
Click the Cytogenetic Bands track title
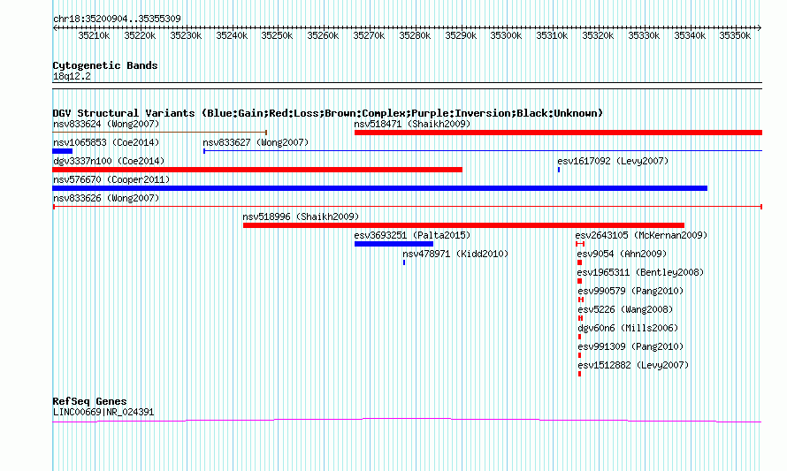click(105, 65)
